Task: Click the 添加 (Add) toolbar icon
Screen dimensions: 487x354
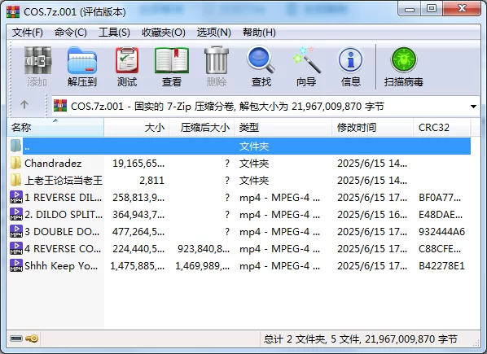Action: point(37,60)
